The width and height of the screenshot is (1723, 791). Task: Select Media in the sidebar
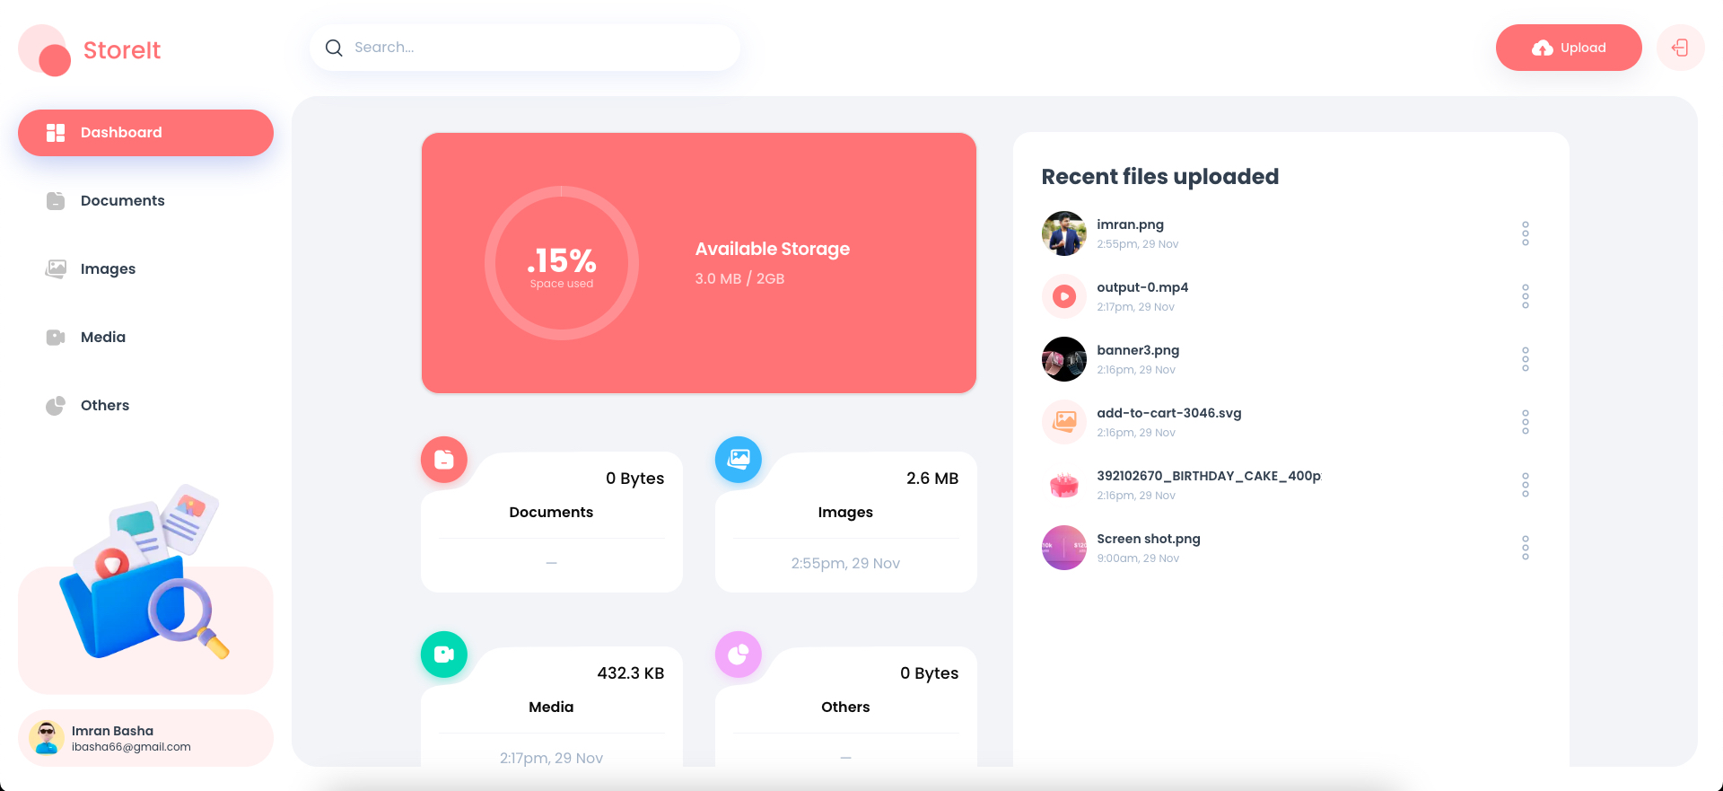coord(102,338)
